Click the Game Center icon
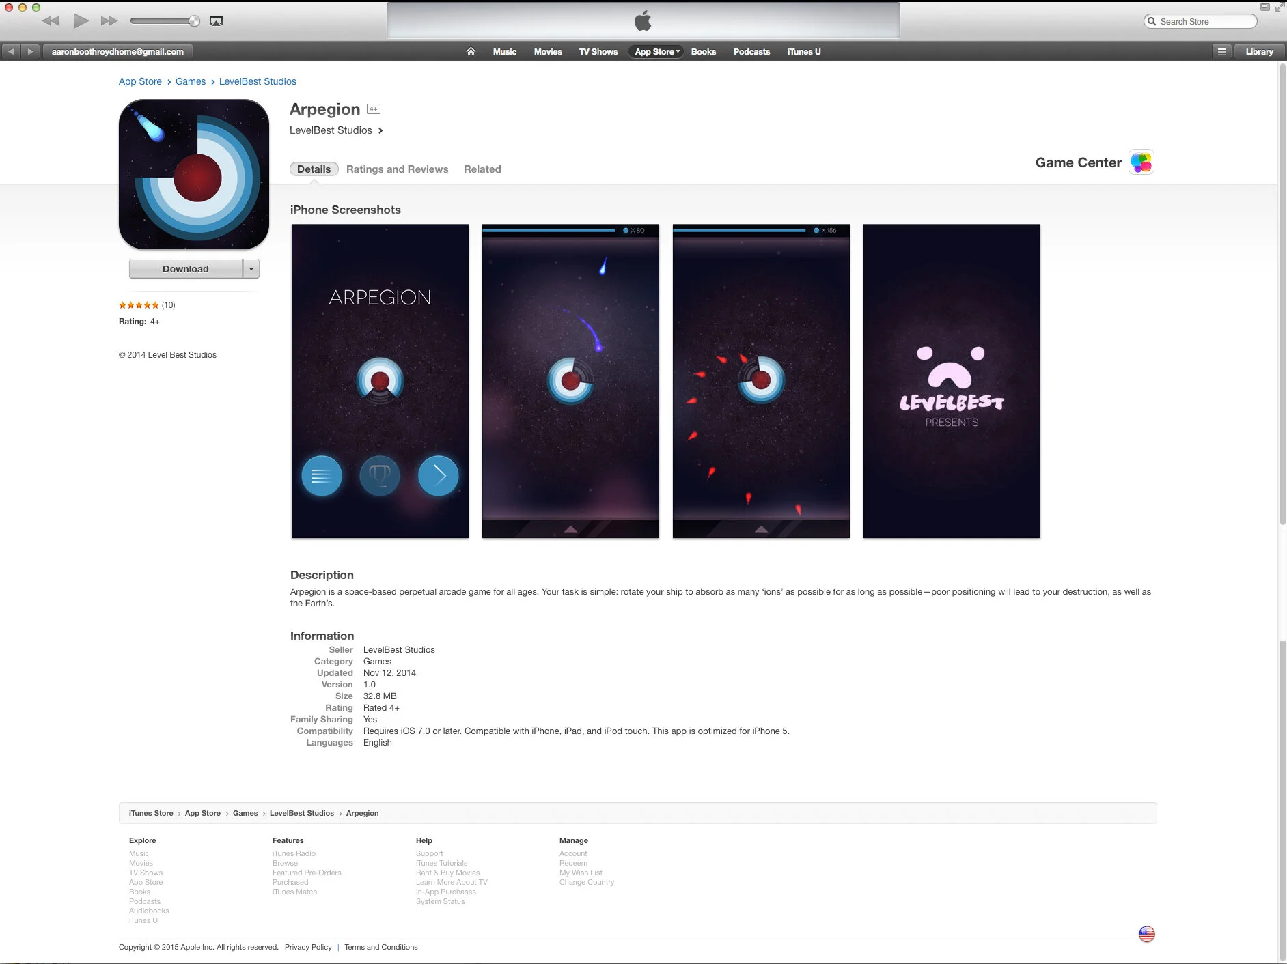This screenshot has height=964, width=1287. (x=1141, y=162)
